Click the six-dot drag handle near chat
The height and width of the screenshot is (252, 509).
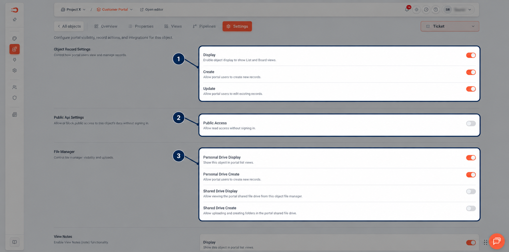(485, 242)
